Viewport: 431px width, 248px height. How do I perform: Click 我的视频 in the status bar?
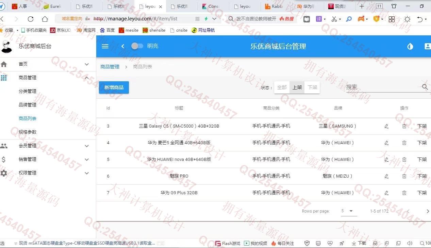pos(255,243)
